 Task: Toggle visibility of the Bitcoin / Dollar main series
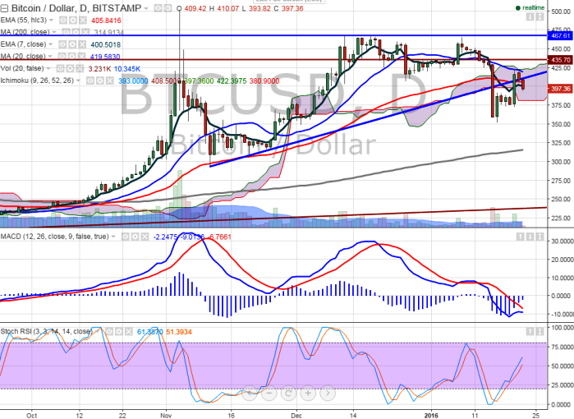158,8
